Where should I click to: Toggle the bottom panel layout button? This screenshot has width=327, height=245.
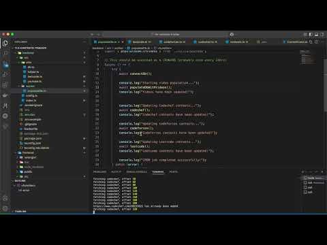[316, 34]
